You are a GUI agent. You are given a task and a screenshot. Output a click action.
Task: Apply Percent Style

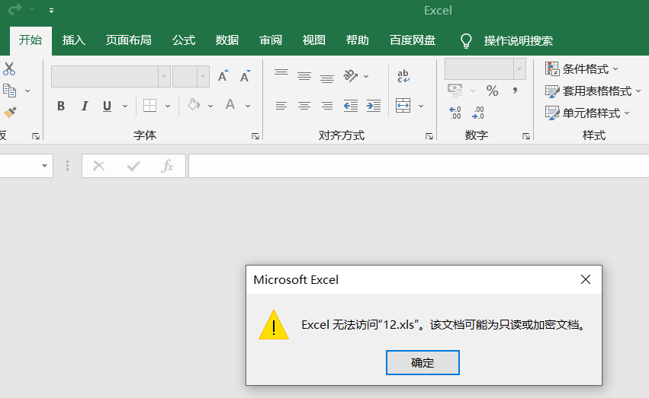point(492,91)
